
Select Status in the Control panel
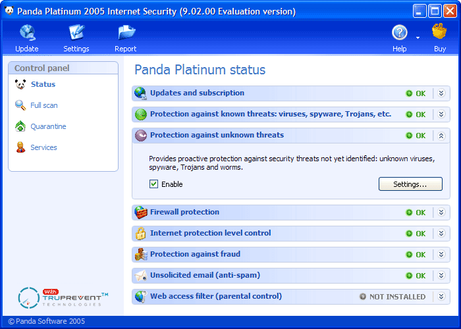coord(43,84)
